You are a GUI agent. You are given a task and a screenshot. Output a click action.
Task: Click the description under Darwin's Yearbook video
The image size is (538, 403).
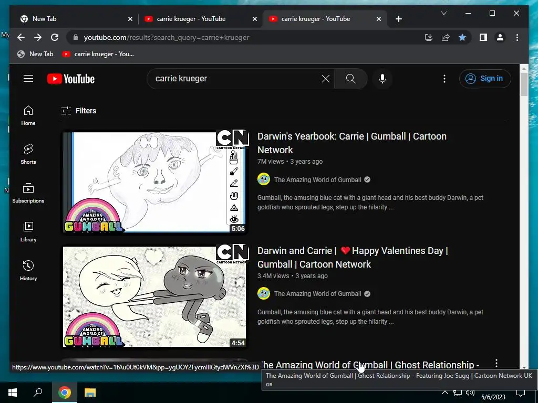pyautogui.click(x=370, y=203)
